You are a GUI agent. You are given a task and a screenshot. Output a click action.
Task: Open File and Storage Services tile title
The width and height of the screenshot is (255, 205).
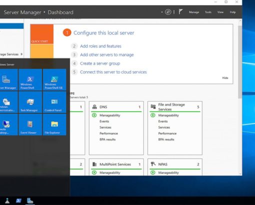click(171, 107)
